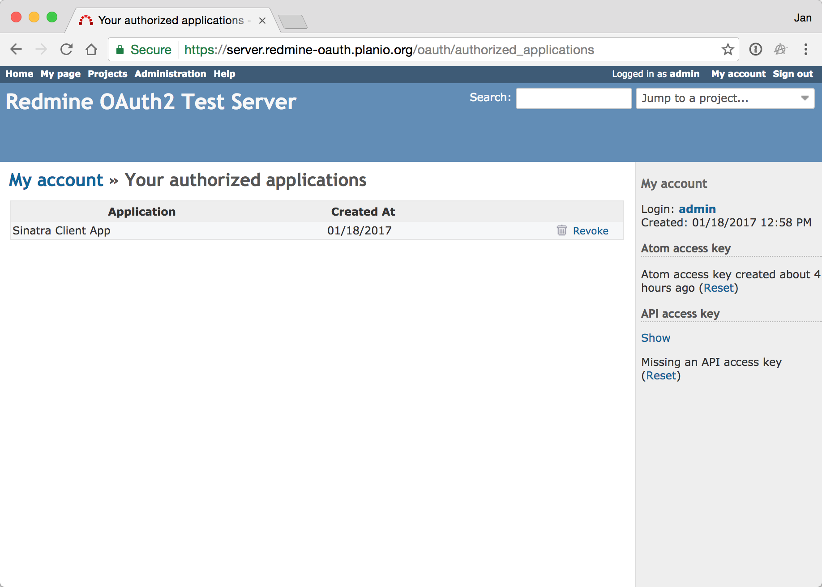Click the Application column header
This screenshot has width=822, height=587.
click(x=141, y=212)
